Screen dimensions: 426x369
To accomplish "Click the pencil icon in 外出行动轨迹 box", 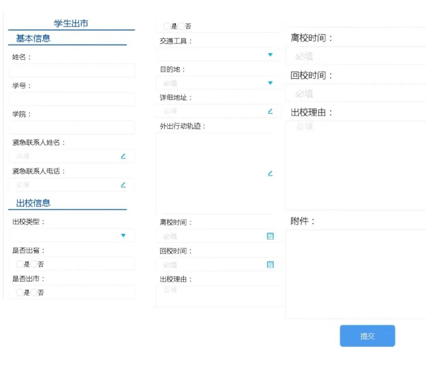I will 270,173.
